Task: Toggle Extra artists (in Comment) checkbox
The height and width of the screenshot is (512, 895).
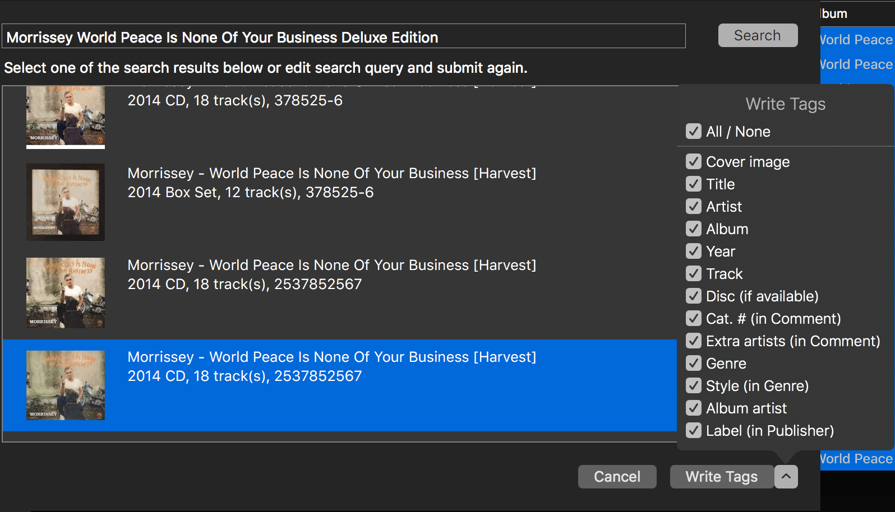Action: [694, 341]
